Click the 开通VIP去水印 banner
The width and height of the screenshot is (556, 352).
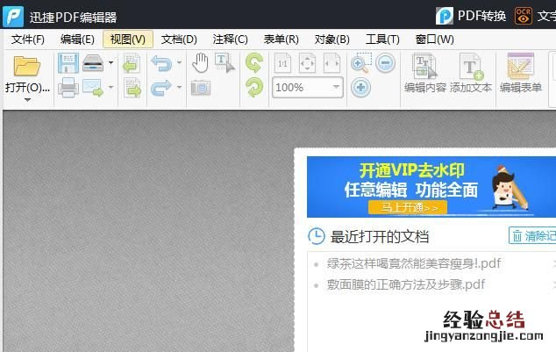tap(431, 187)
